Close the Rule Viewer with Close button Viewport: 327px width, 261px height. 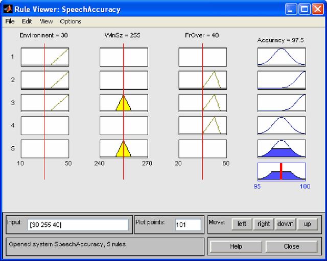coord(291,246)
